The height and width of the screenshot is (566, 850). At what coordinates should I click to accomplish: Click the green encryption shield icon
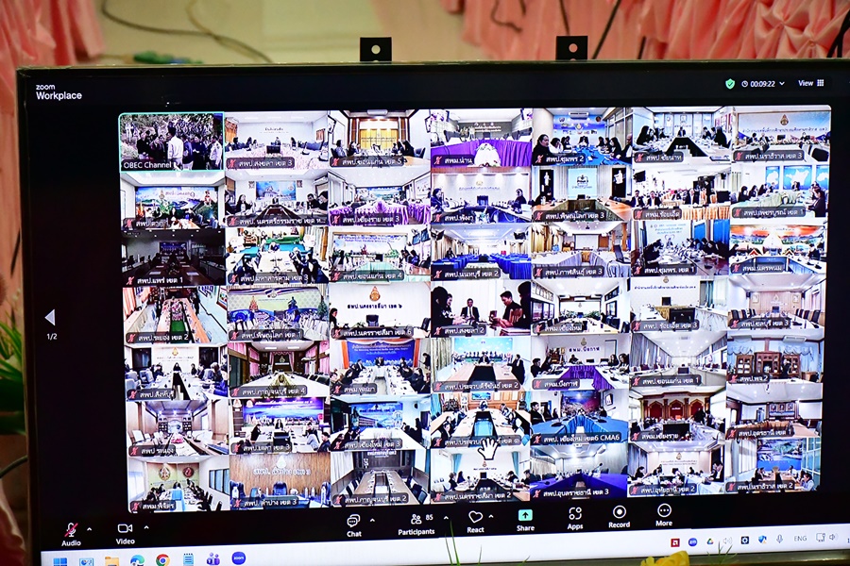pos(730,83)
